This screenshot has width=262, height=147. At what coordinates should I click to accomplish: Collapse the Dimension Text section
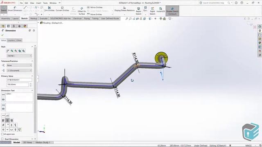[x=32, y=91]
